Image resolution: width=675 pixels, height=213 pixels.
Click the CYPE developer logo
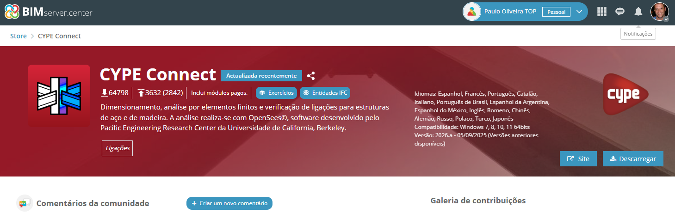click(625, 94)
